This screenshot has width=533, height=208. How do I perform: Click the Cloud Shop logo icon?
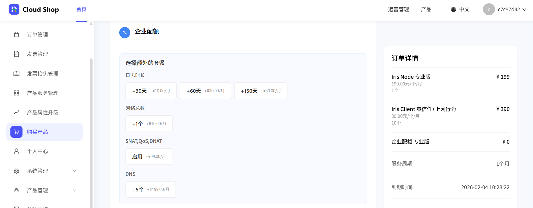pos(14,9)
